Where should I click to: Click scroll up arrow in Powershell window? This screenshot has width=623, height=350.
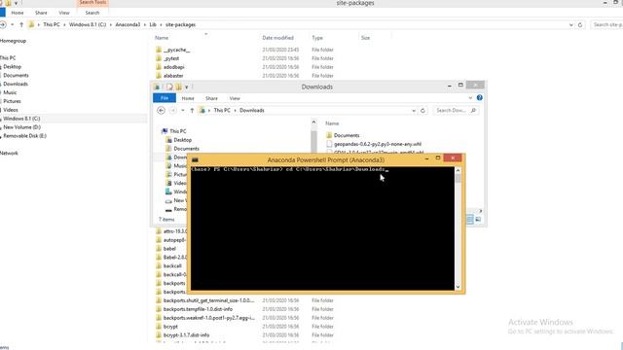pos(458,171)
